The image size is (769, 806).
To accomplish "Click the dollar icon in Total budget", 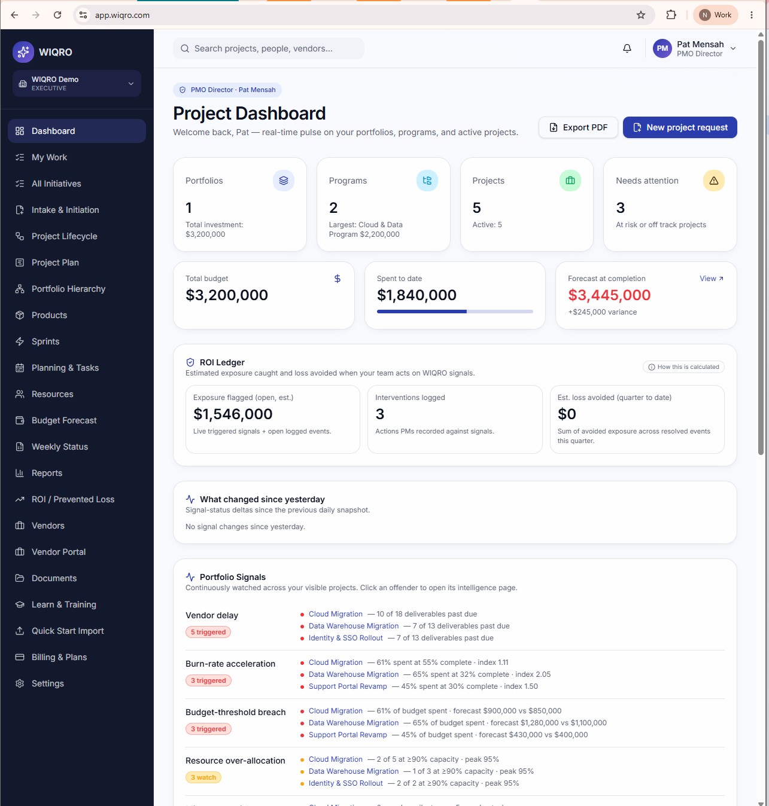I will (x=338, y=279).
